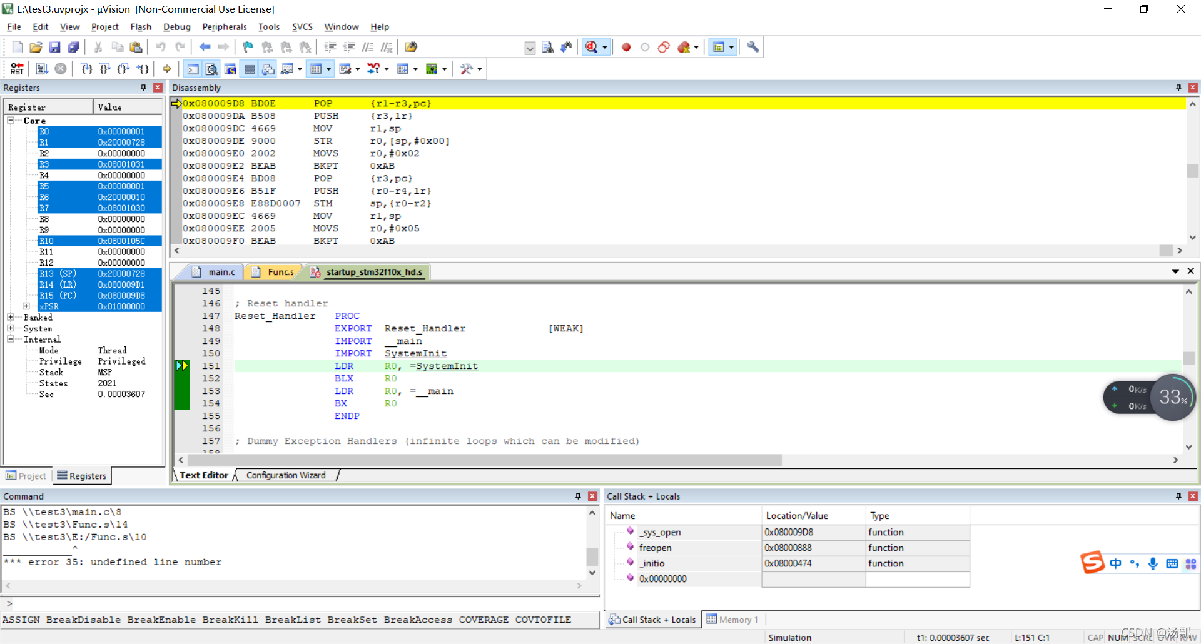Click the Stop execution icon

click(60, 69)
